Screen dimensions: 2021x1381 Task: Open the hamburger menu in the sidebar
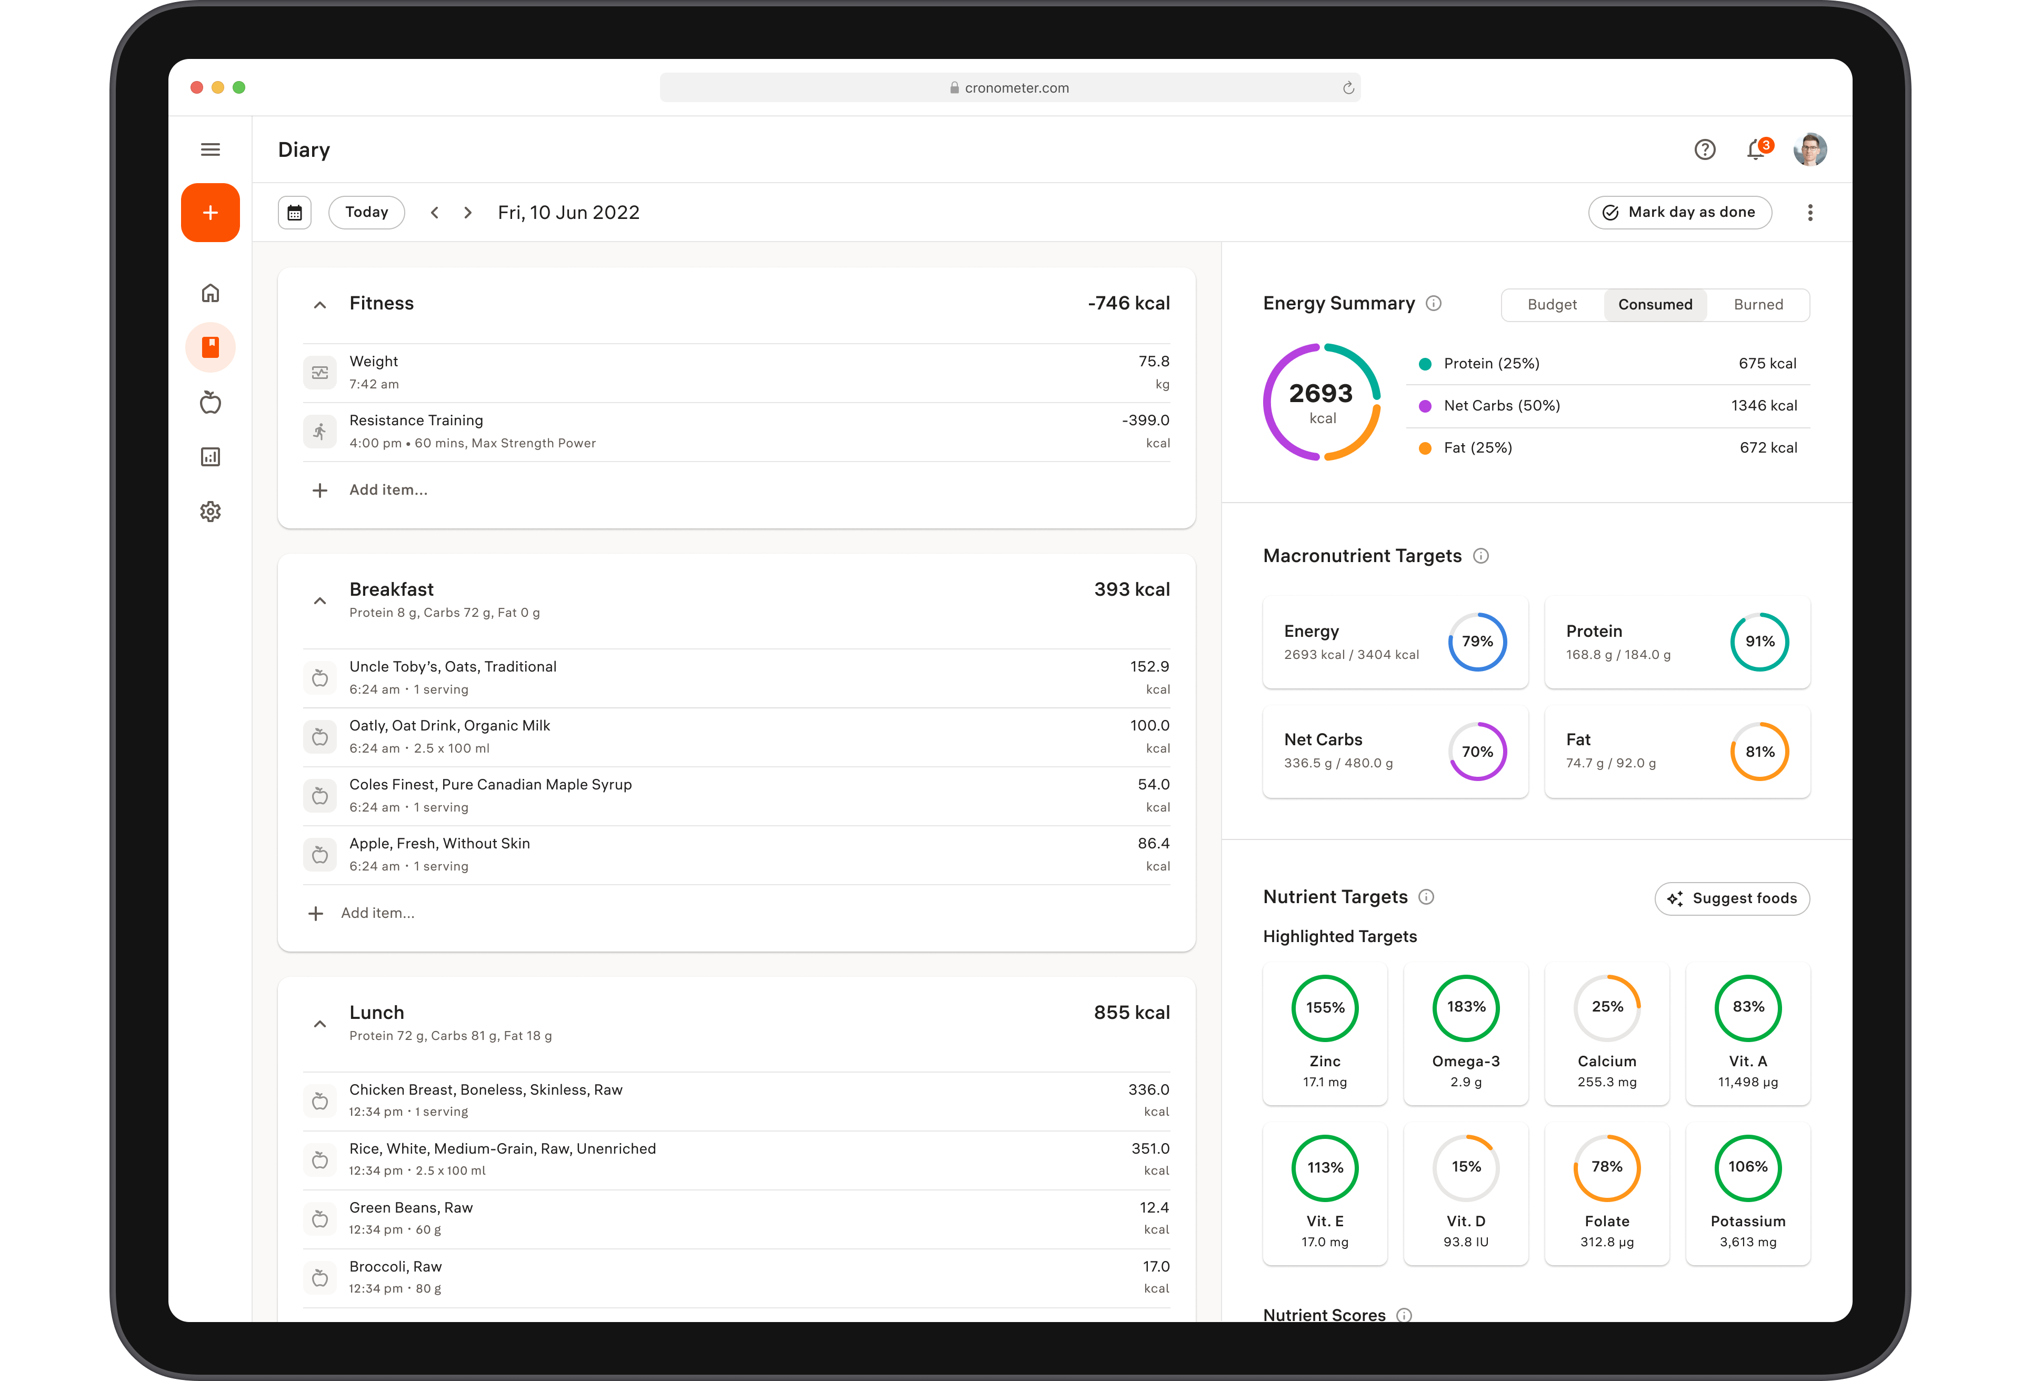211,149
